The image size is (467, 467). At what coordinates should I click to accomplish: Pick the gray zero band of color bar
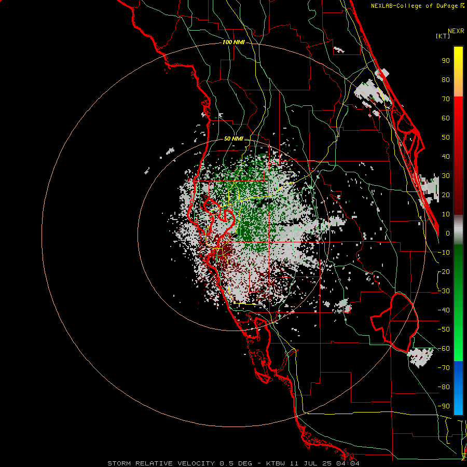click(x=458, y=230)
